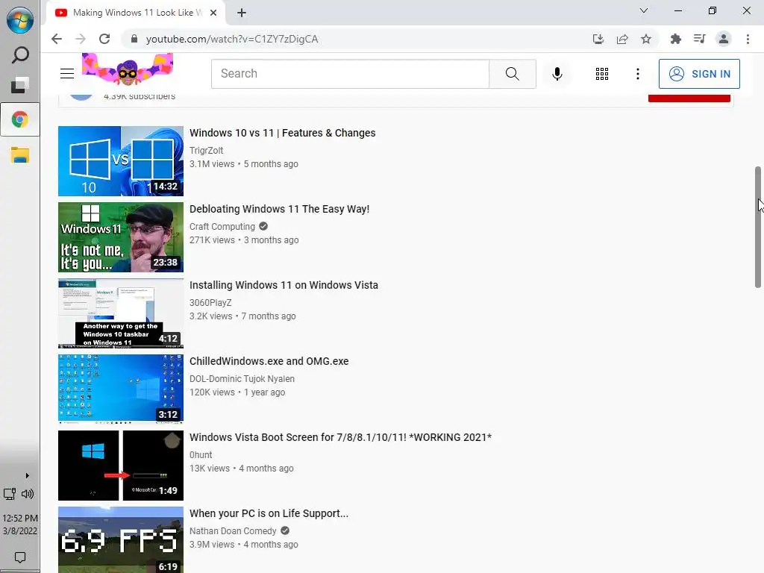The height and width of the screenshot is (573, 764).
Task: Open the 6.9 FPS video thumbnail
Action: (121, 540)
